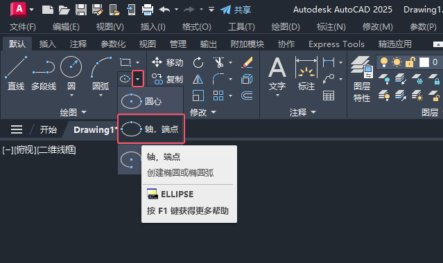Click the Trim scissors icon
The image size is (443, 263).
coord(218,62)
